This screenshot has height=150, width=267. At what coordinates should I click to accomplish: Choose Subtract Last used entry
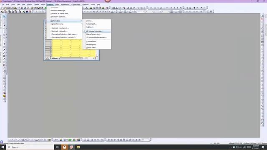point(64,28)
